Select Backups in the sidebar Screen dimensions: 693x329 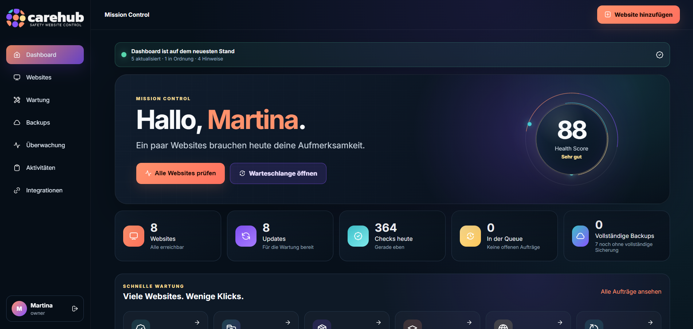pos(45,122)
